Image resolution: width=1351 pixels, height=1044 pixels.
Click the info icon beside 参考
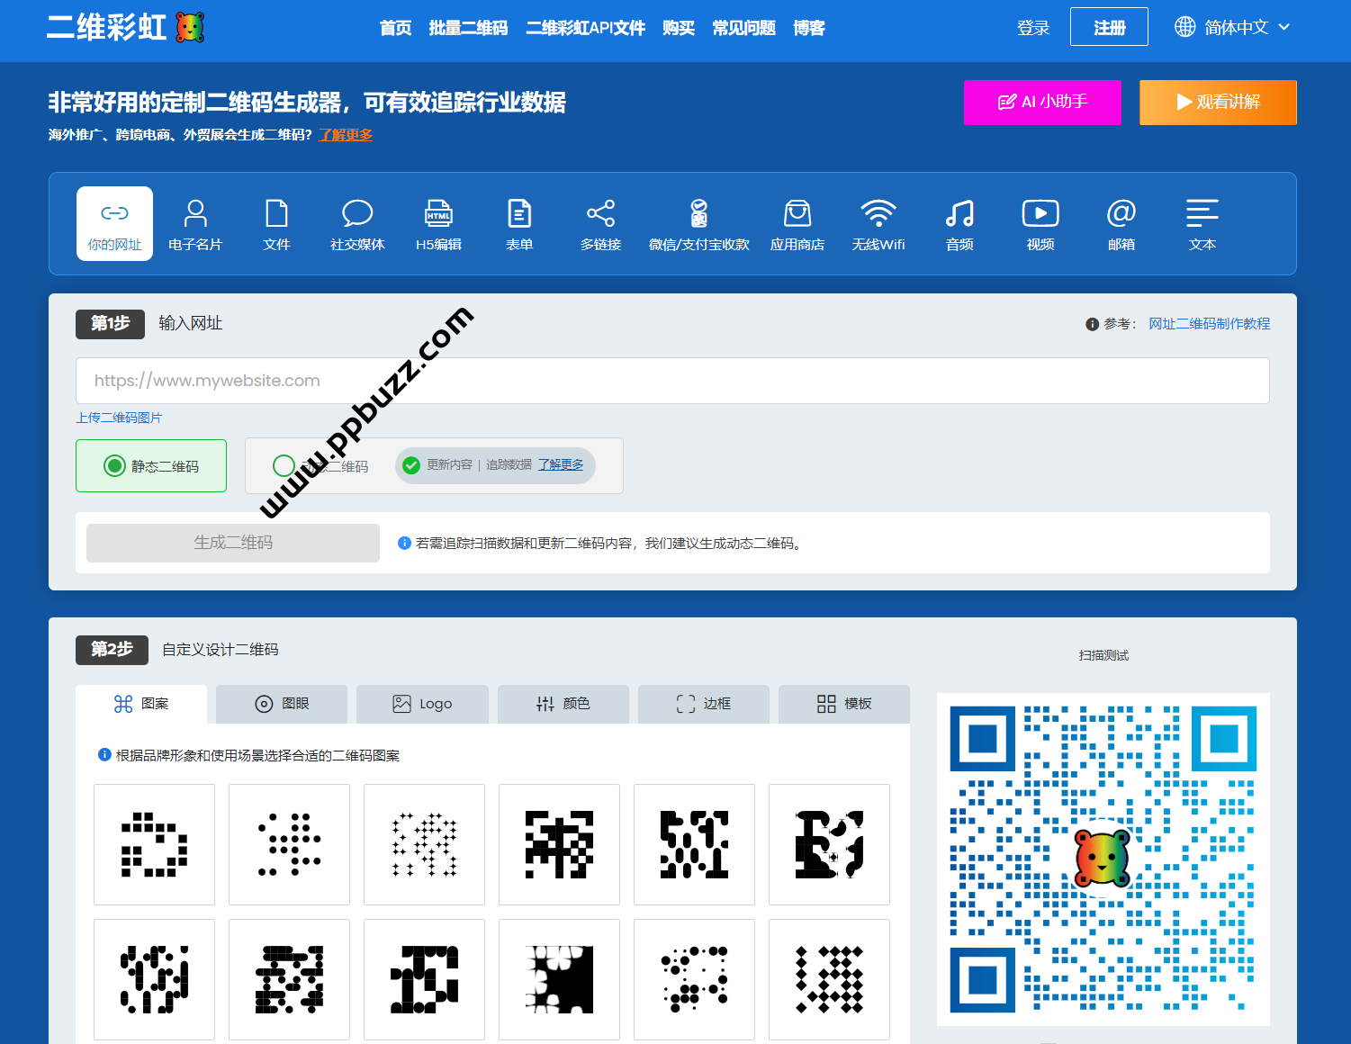point(1092,324)
